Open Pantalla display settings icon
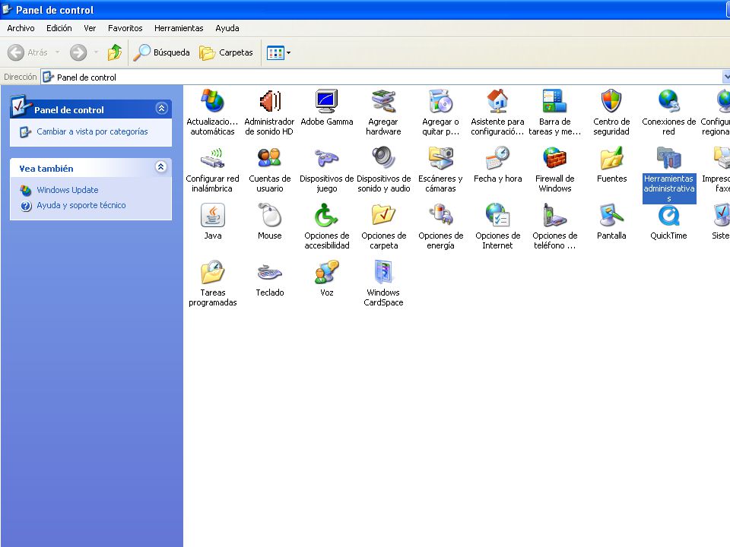Viewport: 730px width, 547px height. 611,215
